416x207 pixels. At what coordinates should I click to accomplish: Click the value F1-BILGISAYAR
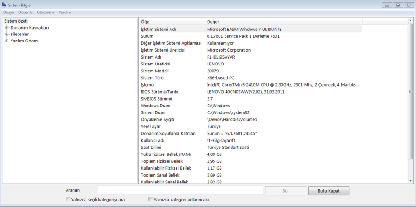[x=221, y=57]
